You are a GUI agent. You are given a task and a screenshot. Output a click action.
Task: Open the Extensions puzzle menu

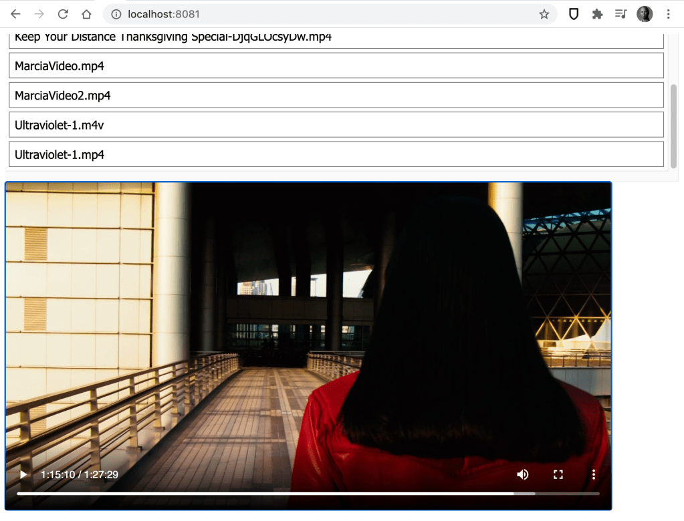(x=597, y=14)
